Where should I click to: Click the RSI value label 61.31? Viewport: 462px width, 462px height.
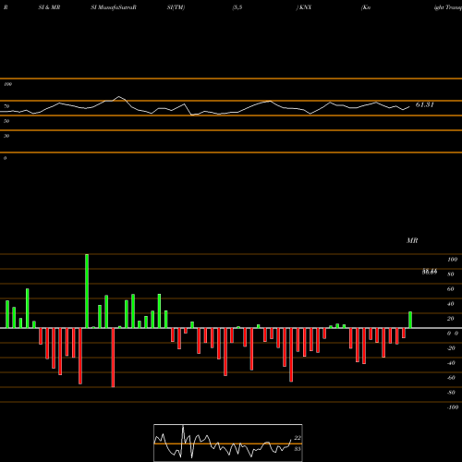[x=425, y=104]
